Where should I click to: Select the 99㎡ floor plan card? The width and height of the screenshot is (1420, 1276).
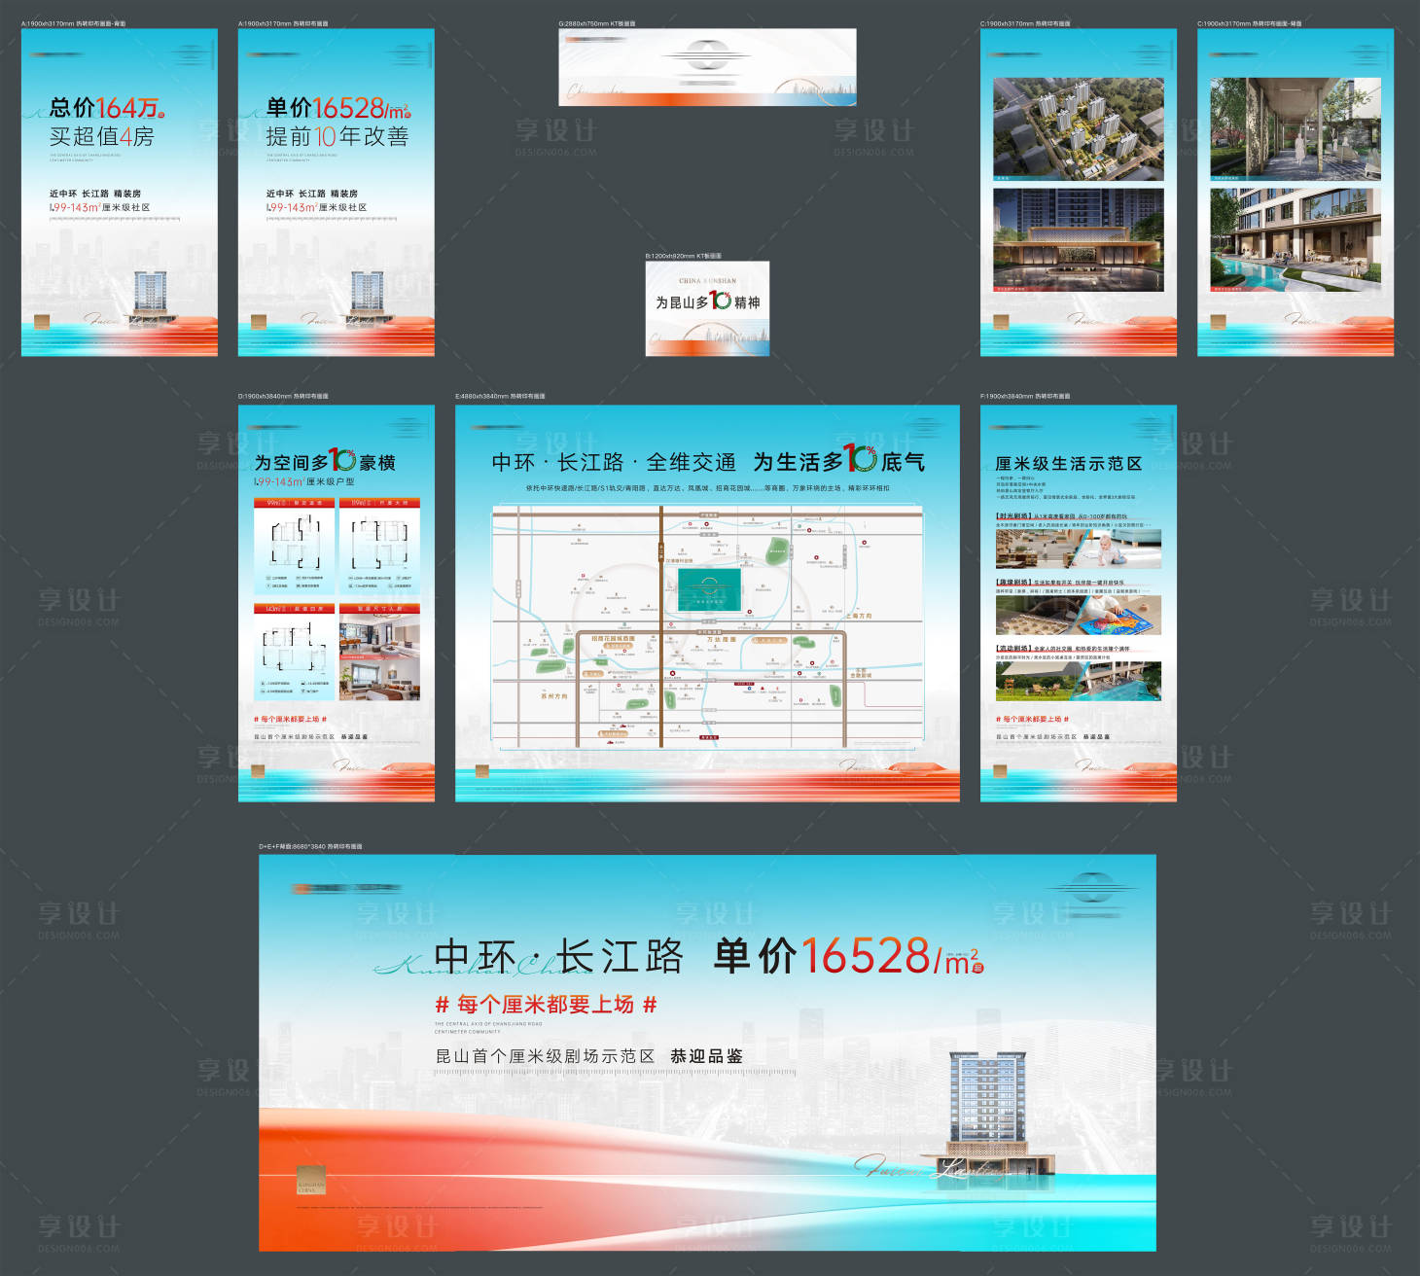click(x=294, y=546)
